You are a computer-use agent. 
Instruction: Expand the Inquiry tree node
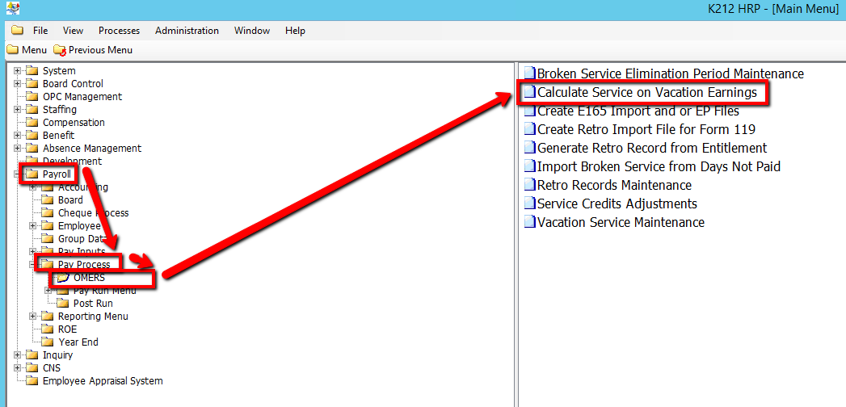coord(17,355)
